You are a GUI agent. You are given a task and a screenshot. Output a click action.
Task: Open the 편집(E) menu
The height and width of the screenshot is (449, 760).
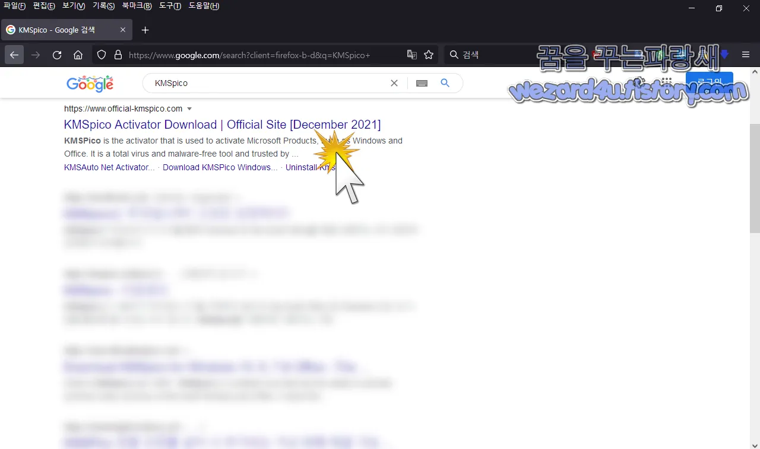tap(44, 6)
